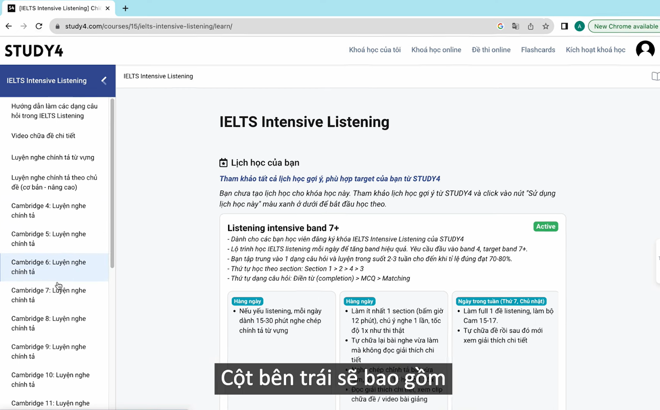Click the first Hàng ngày tag
This screenshot has height=410, width=660.
click(247, 301)
